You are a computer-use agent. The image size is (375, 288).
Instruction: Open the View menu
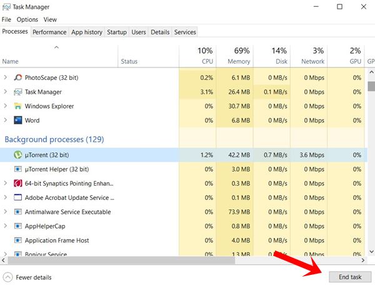pyautogui.click(x=50, y=19)
